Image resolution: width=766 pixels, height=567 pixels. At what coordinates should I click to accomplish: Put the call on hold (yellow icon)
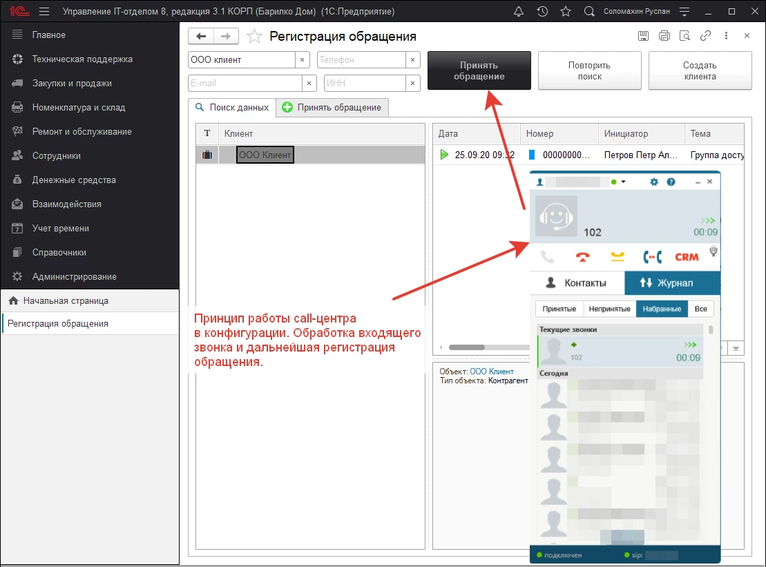coord(617,257)
